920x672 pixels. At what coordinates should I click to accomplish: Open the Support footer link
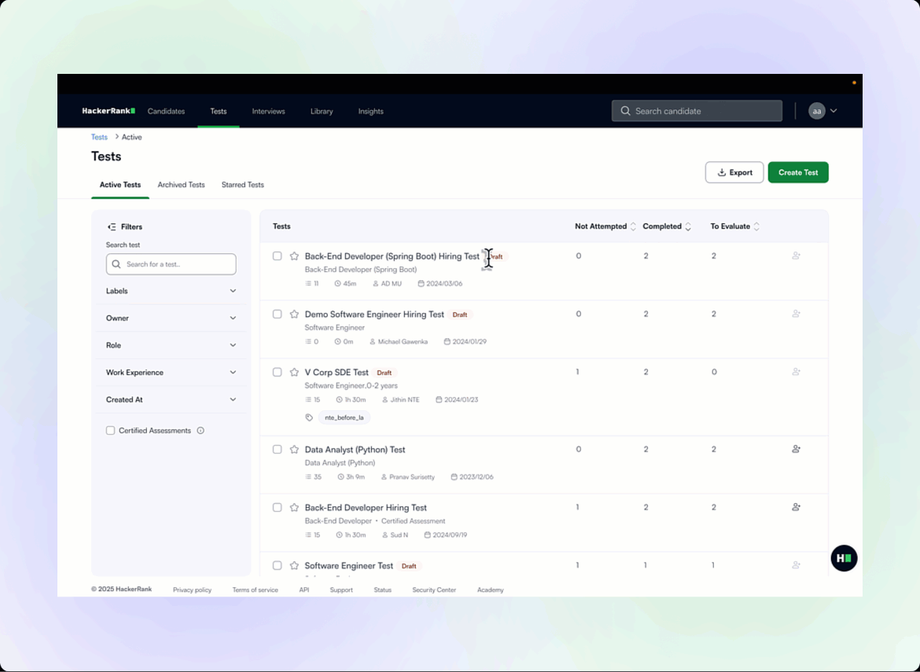(341, 590)
